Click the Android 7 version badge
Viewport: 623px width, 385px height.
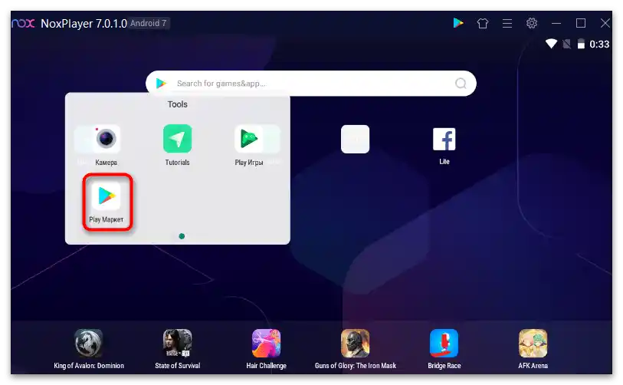[148, 23]
